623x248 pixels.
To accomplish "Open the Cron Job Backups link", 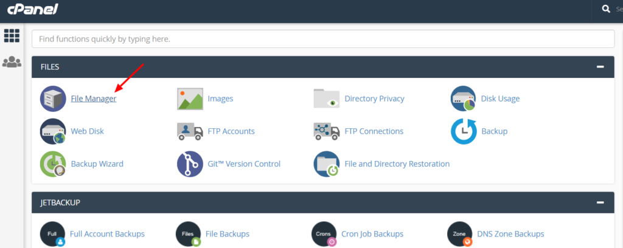I will click(372, 234).
